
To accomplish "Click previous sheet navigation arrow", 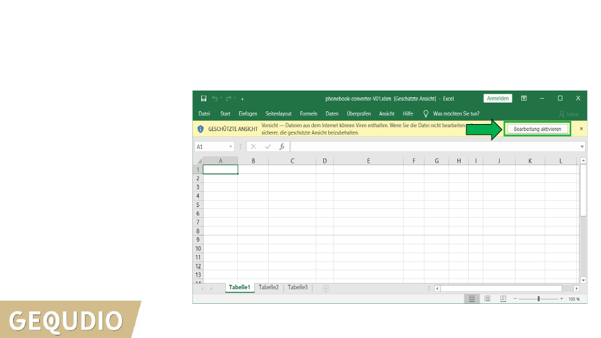I will click(x=202, y=288).
